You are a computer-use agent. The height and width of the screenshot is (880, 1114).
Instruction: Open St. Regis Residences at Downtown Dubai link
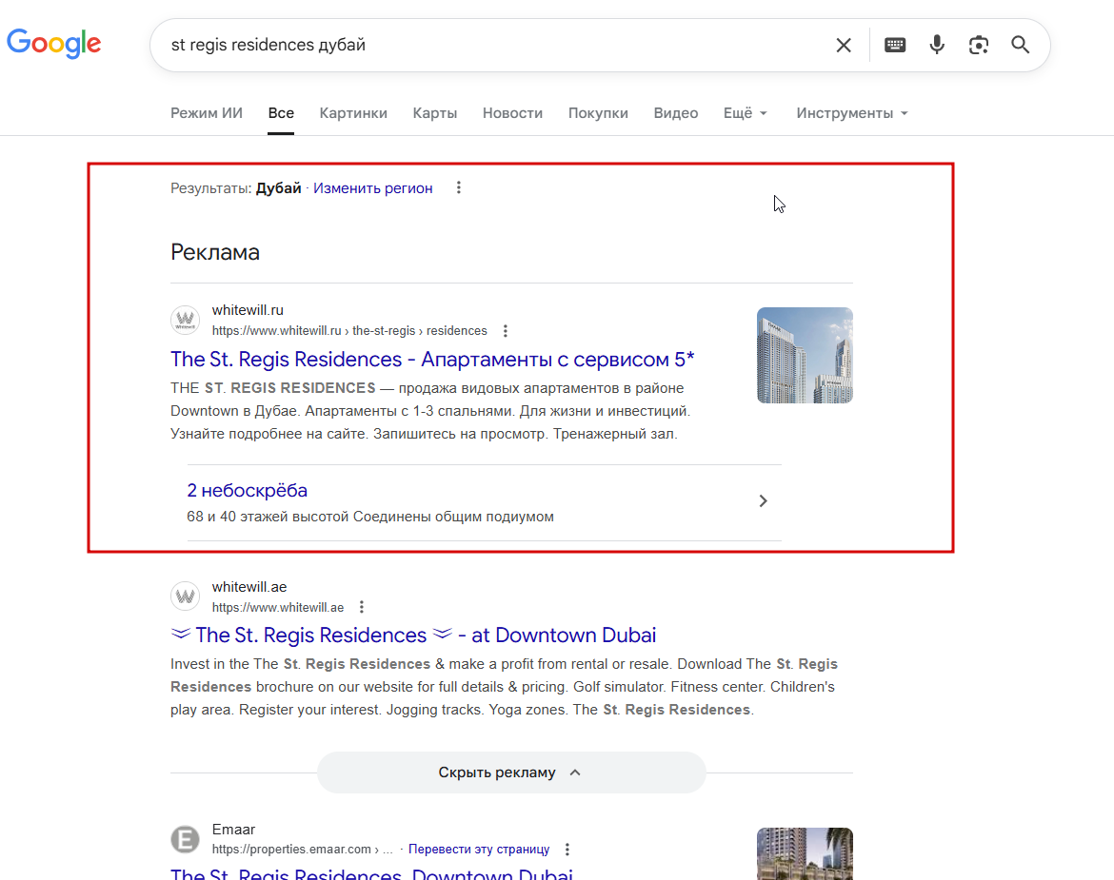pyautogui.click(x=413, y=636)
